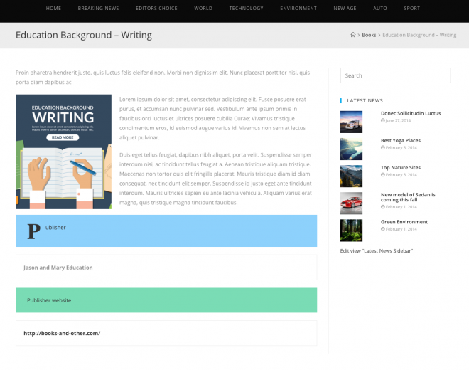The image size is (469, 370).
Task: Select the World menu item
Action: 203,9
